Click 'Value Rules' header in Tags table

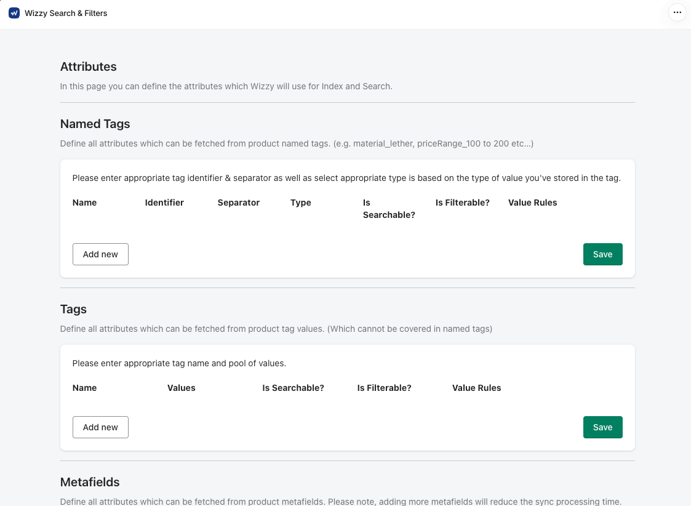476,388
